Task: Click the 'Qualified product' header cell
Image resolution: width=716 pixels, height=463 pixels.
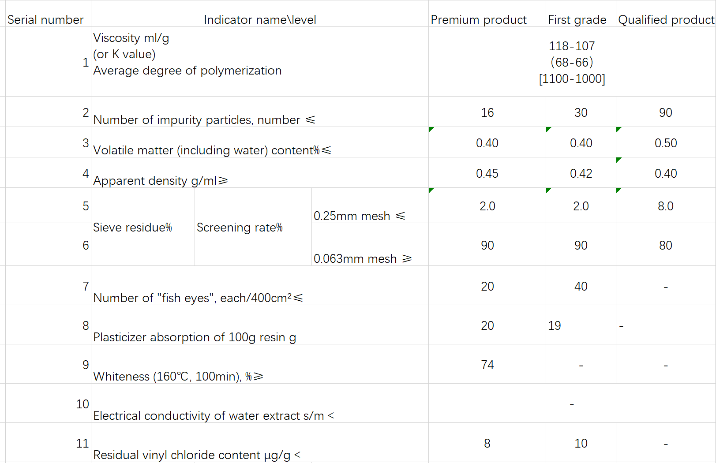Action: pos(665,20)
